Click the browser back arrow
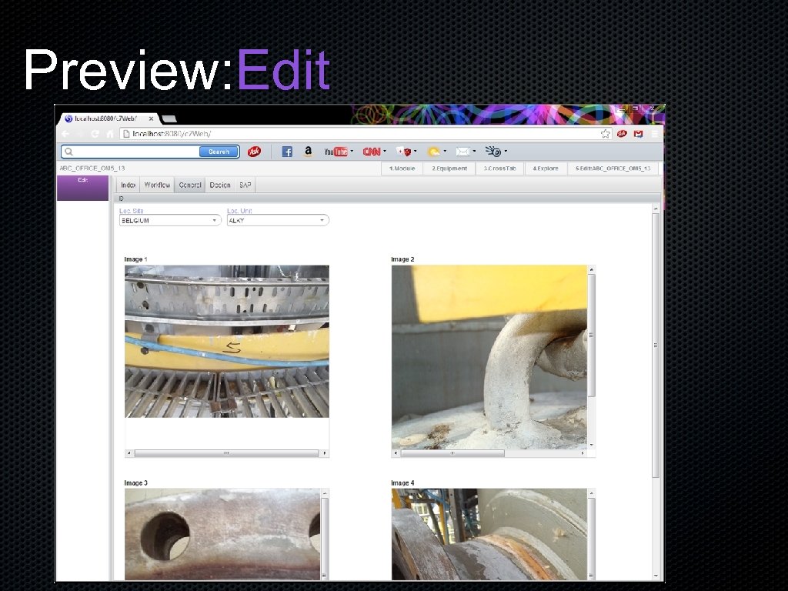The width and height of the screenshot is (788, 591). point(65,134)
